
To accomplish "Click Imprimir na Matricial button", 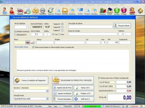I will (62, 94).
